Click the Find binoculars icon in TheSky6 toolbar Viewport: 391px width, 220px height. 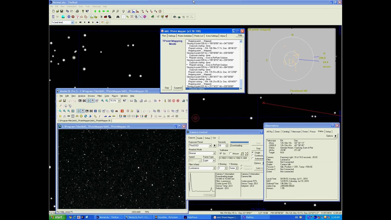118,17
